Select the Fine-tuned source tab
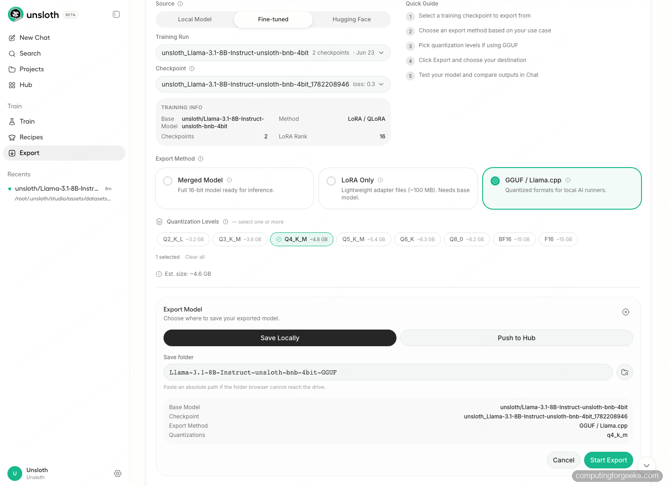667x486 pixels. tap(273, 19)
